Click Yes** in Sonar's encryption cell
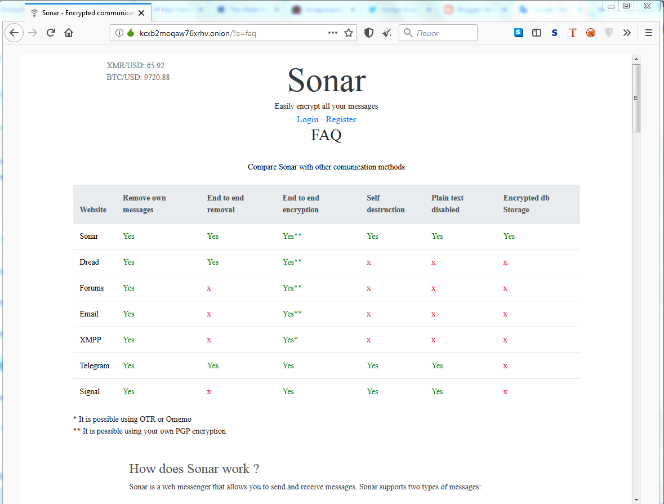Viewport: 664px width, 504px height. [x=292, y=236]
